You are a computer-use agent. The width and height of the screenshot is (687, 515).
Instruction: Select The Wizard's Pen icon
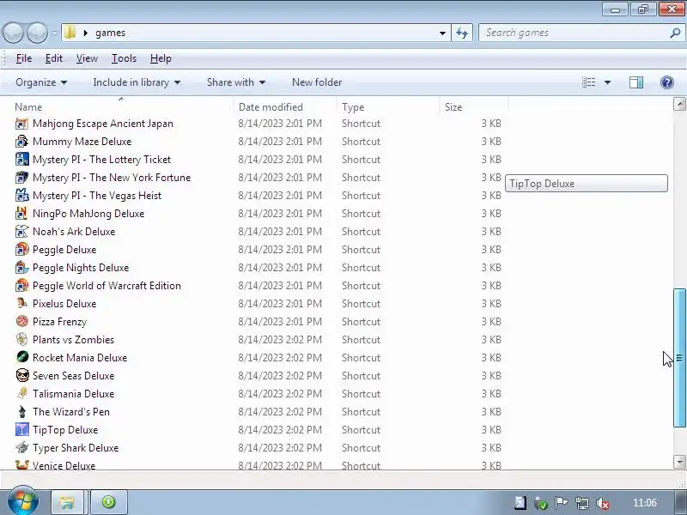click(22, 412)
